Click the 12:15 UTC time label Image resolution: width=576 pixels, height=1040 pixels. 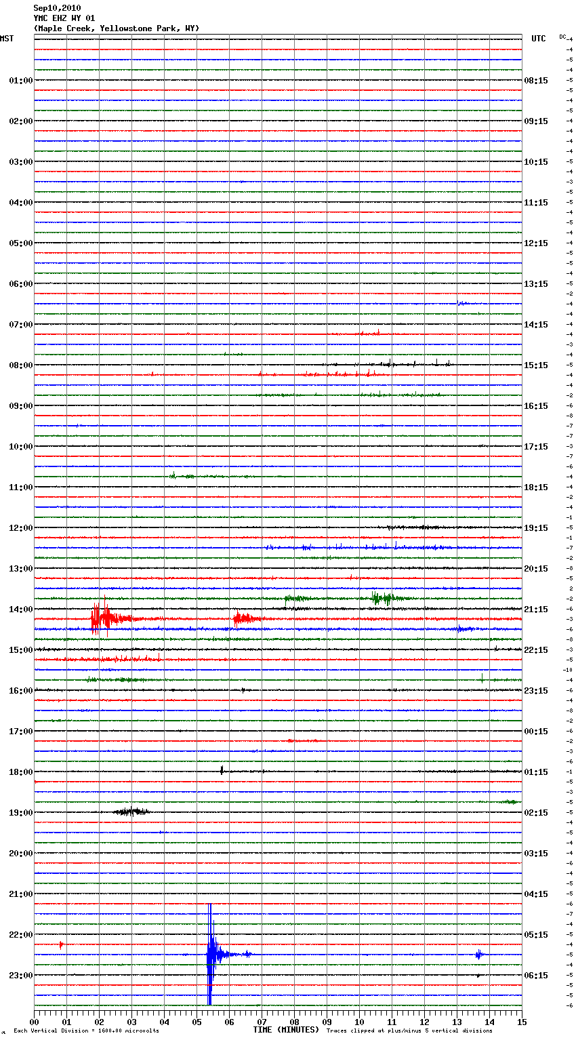(536, 243)
